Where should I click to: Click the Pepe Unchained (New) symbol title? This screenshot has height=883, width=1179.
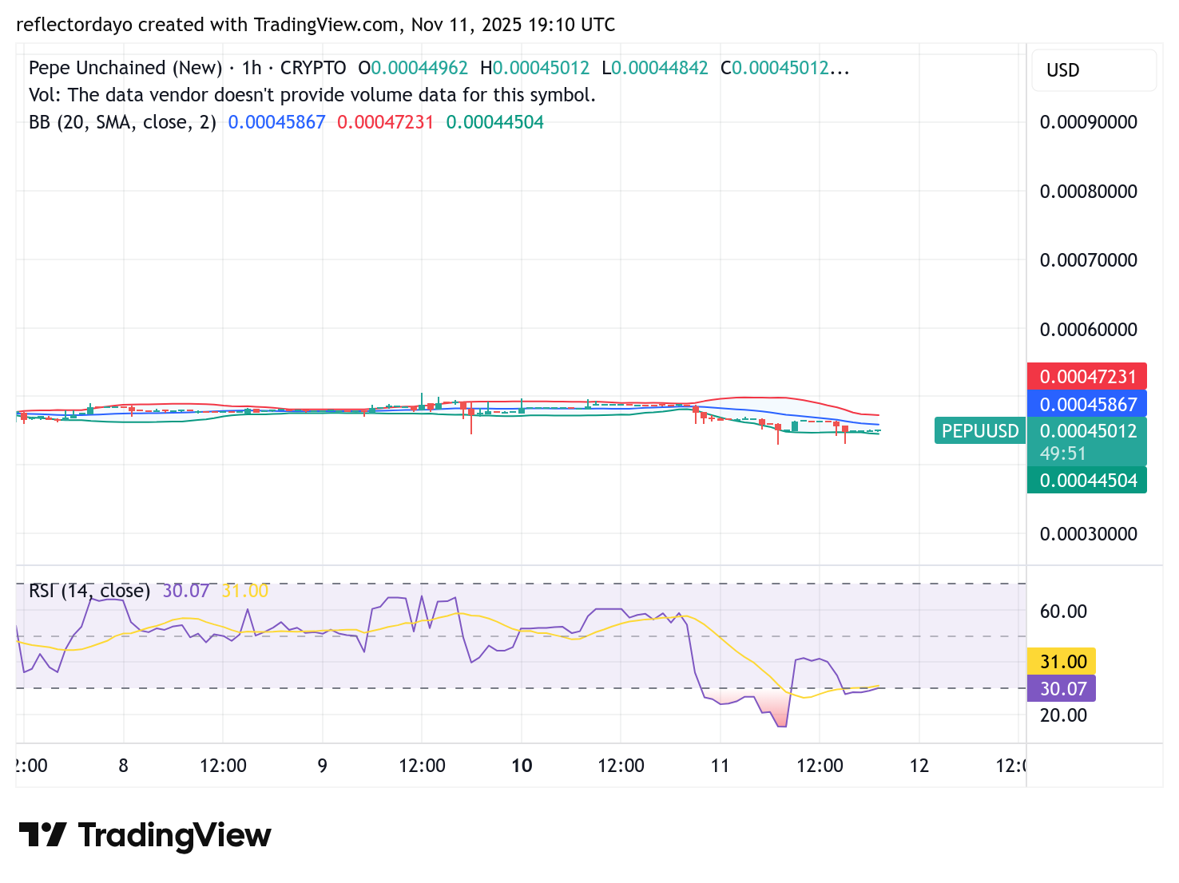click(x=125, y=68)
